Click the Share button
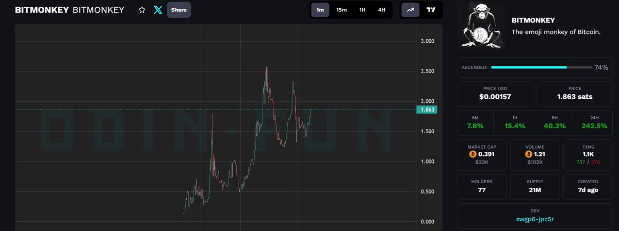This screenshot has width=619, height=231. 178,10
